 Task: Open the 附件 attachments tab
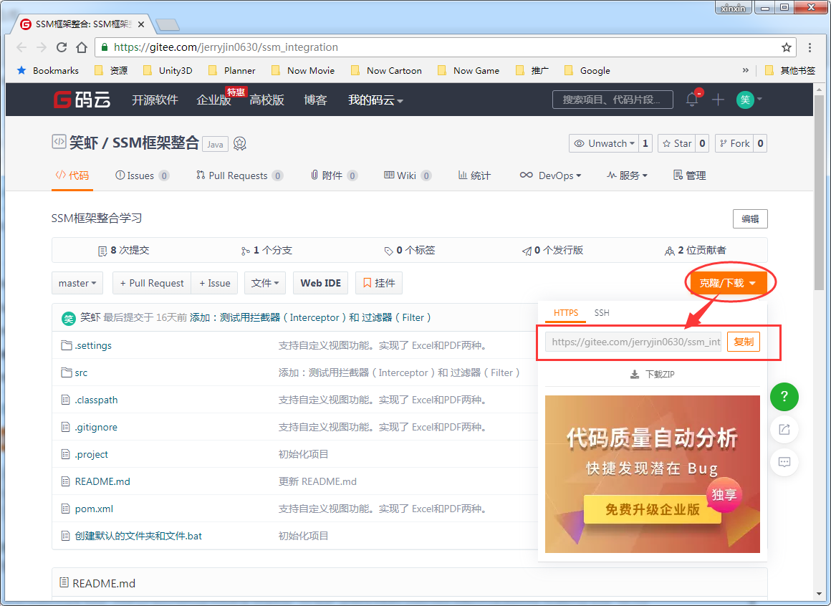334,175
